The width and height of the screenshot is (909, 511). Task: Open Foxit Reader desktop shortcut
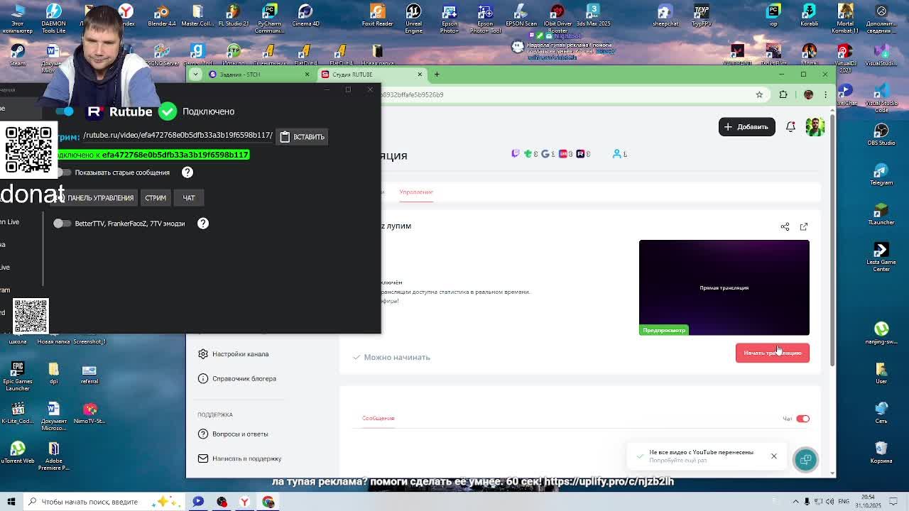(377, 16)
